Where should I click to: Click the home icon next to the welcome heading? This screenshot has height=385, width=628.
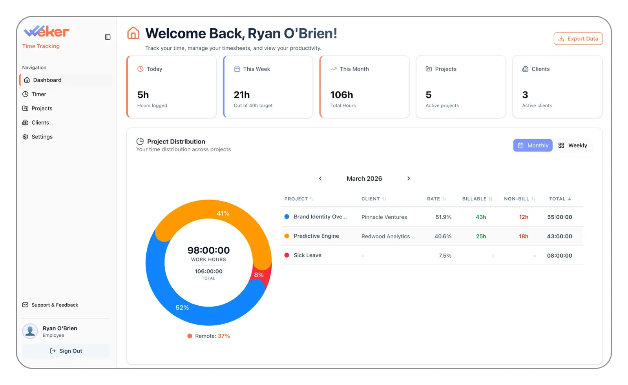133,33
